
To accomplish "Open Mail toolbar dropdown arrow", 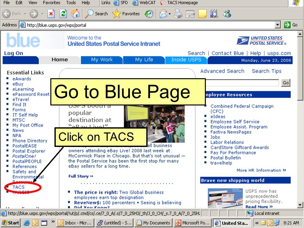I will [170, 14].
